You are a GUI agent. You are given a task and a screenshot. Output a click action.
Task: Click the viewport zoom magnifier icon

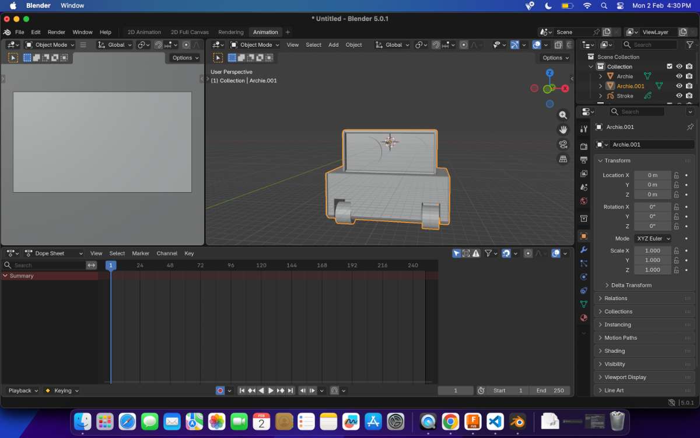[x=563, y=115]
